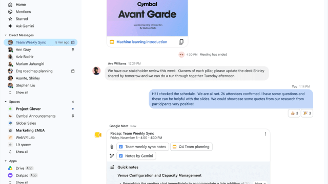Click the calendar icon beside Eng roadmap planning
Viewport: 328px width, 184px height.
73,71
